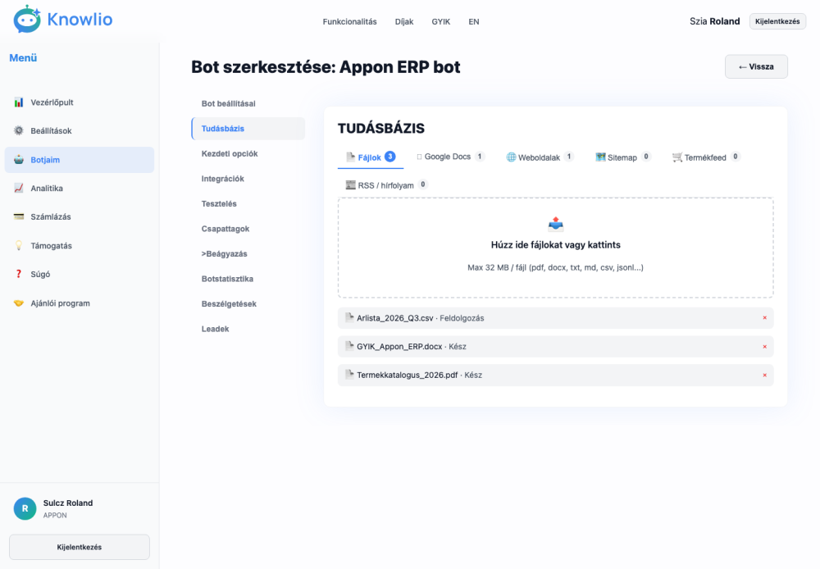Screen dimensions: 820x569
Task: Click the Max 32 MB / fájl hint text
Action: click(x=555, y=267)
